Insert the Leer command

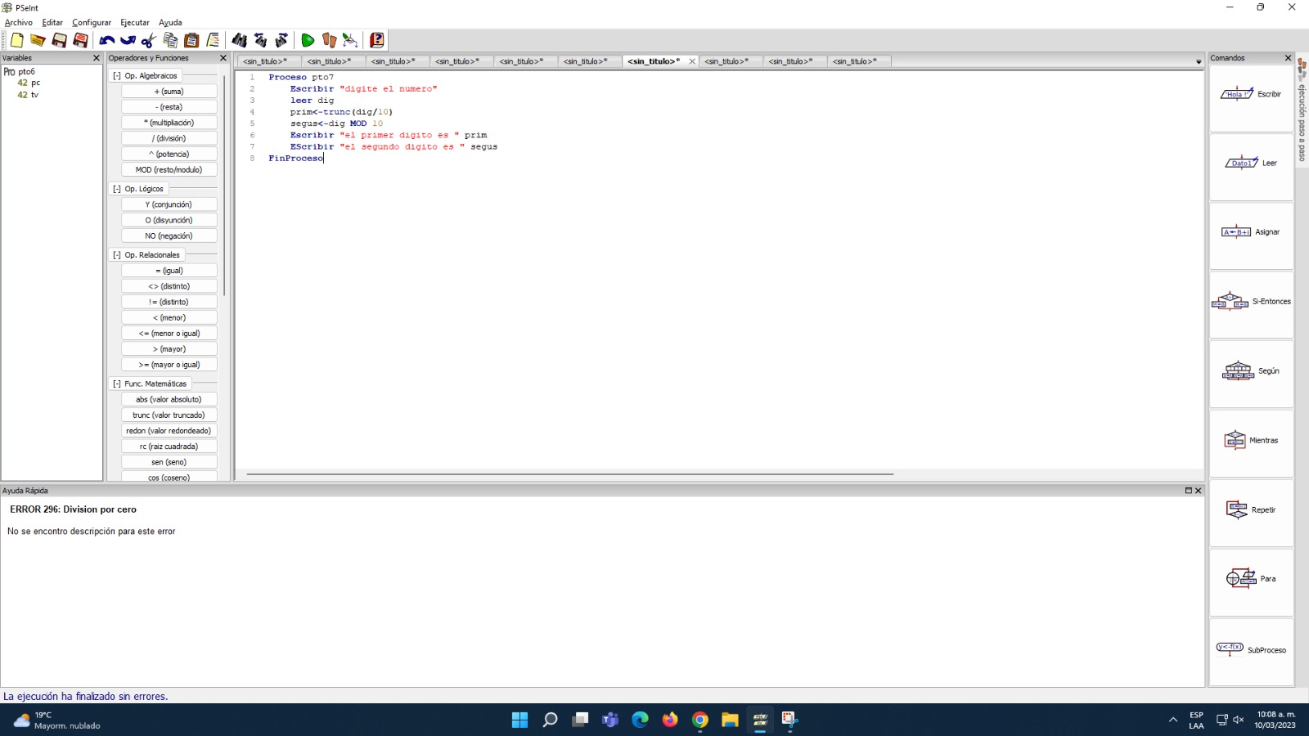point(1251,167)
